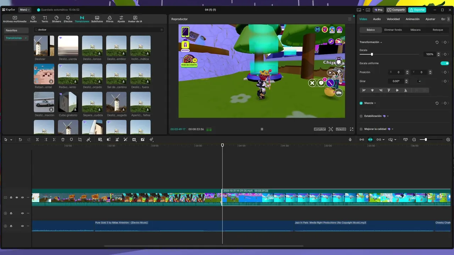Open the Texto tool panel
Screen dimensions: 454x255
coord(45,19)
